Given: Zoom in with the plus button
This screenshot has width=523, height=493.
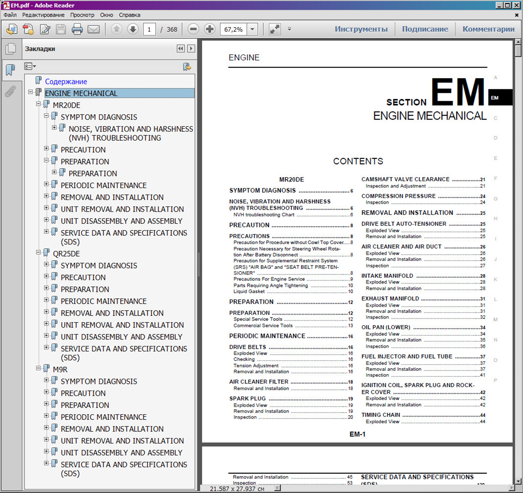Looking at the screenshot, I should [210, 29].
